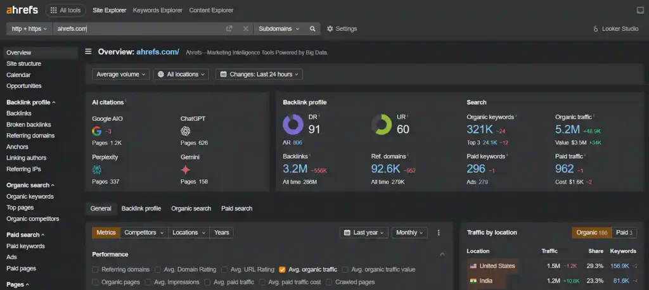Collapse the Performance section

(442, 255)
